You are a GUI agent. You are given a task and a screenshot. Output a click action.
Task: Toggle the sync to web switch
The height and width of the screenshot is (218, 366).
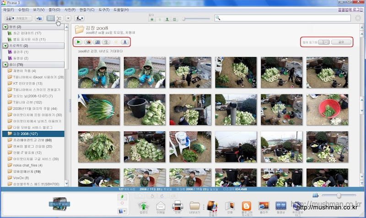(324, 42)
